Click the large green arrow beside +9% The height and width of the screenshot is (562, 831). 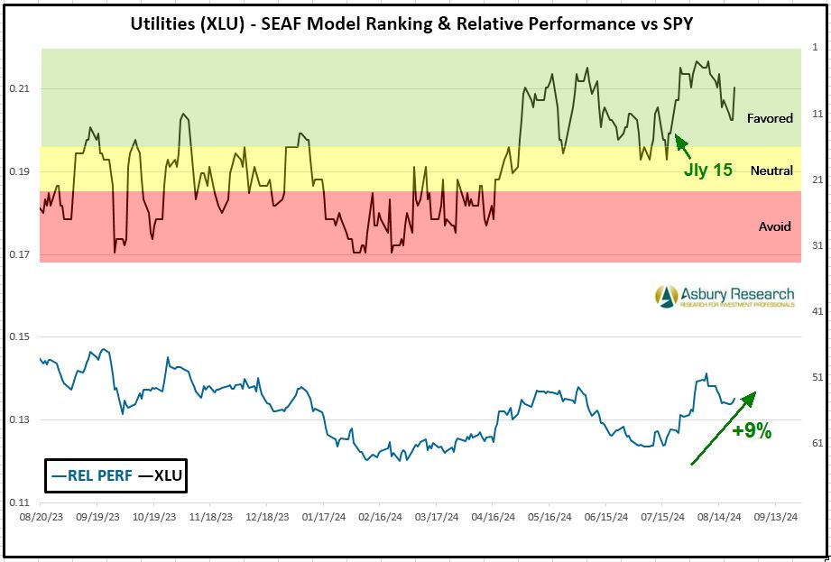pos(723,428)
